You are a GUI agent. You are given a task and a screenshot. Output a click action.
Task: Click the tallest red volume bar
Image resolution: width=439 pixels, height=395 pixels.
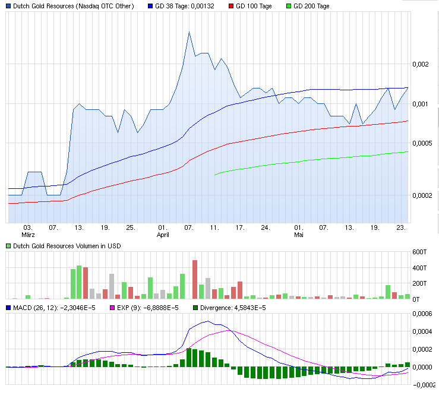[195, 279]
